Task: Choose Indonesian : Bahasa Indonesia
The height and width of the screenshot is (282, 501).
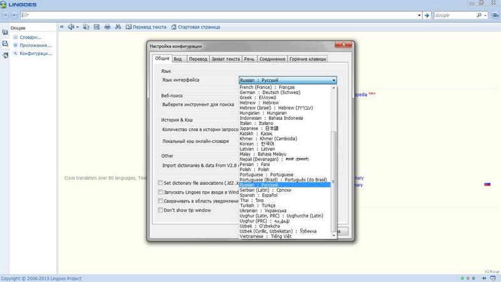Action: (x=285, y=118)
